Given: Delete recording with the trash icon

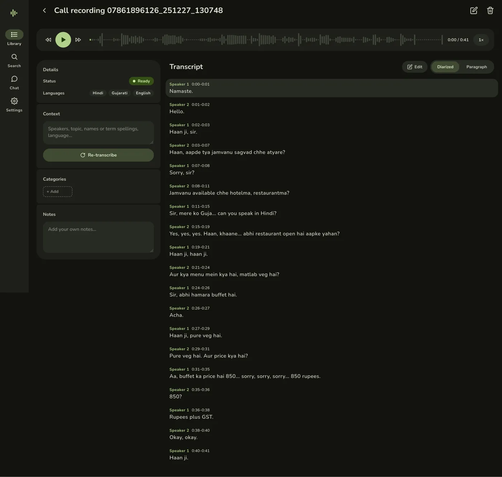Looking at the screenshot, I should (x=490, y=10).
